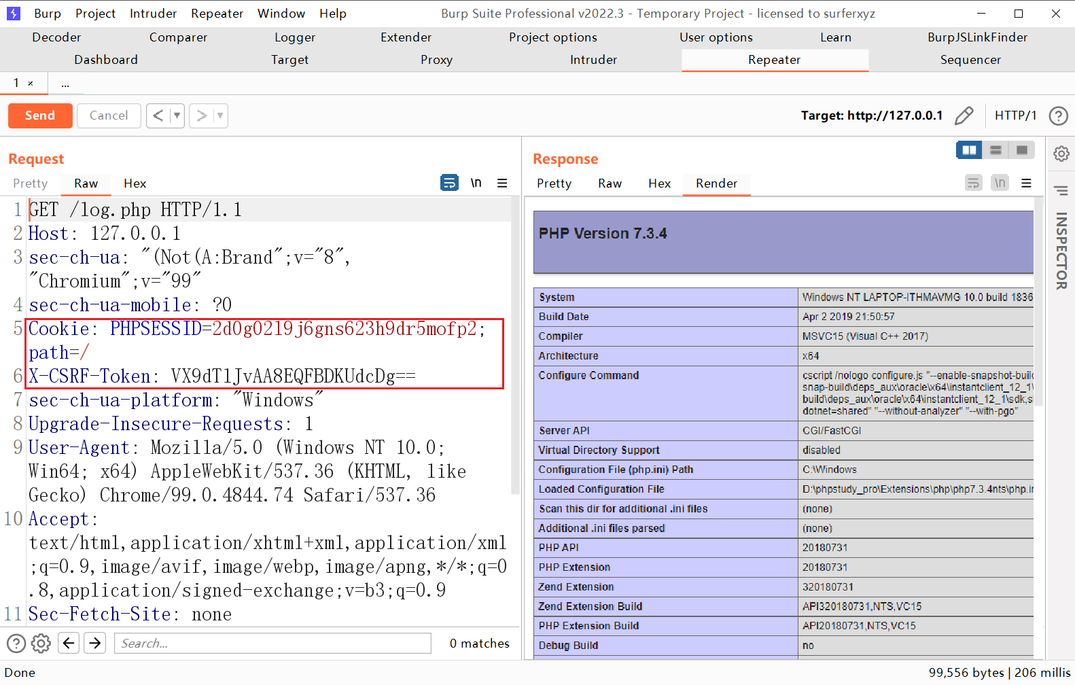Select request Pretty view tab
The image size is (1075, 685).
tap(30, 183)
